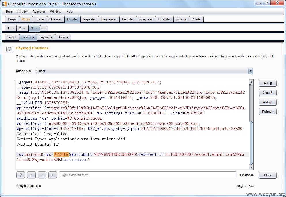The height and width of the screenshot is (197, 286).
Task: Click the request editor vertical scrollbar thumb
Action: (x=251, y=143)
